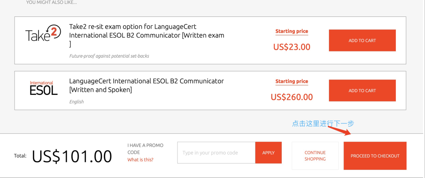Open the ESOL B2 Communicator Written and Spoken title
This screenshot has width=425, height=178.
pos(146,85)
